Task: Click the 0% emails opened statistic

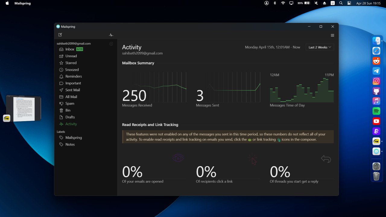Action: (132, 172)
